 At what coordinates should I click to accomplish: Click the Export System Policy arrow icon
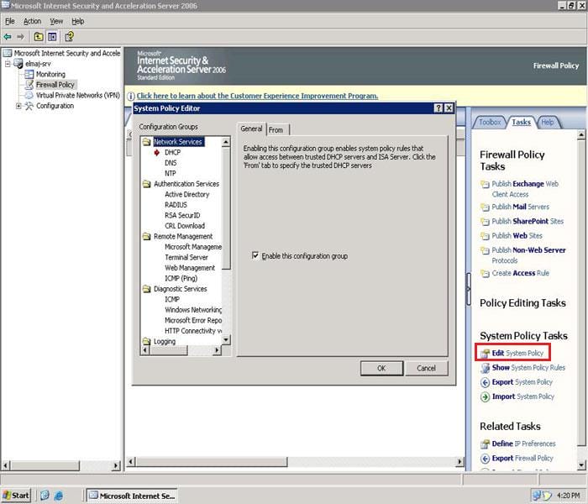485,382
